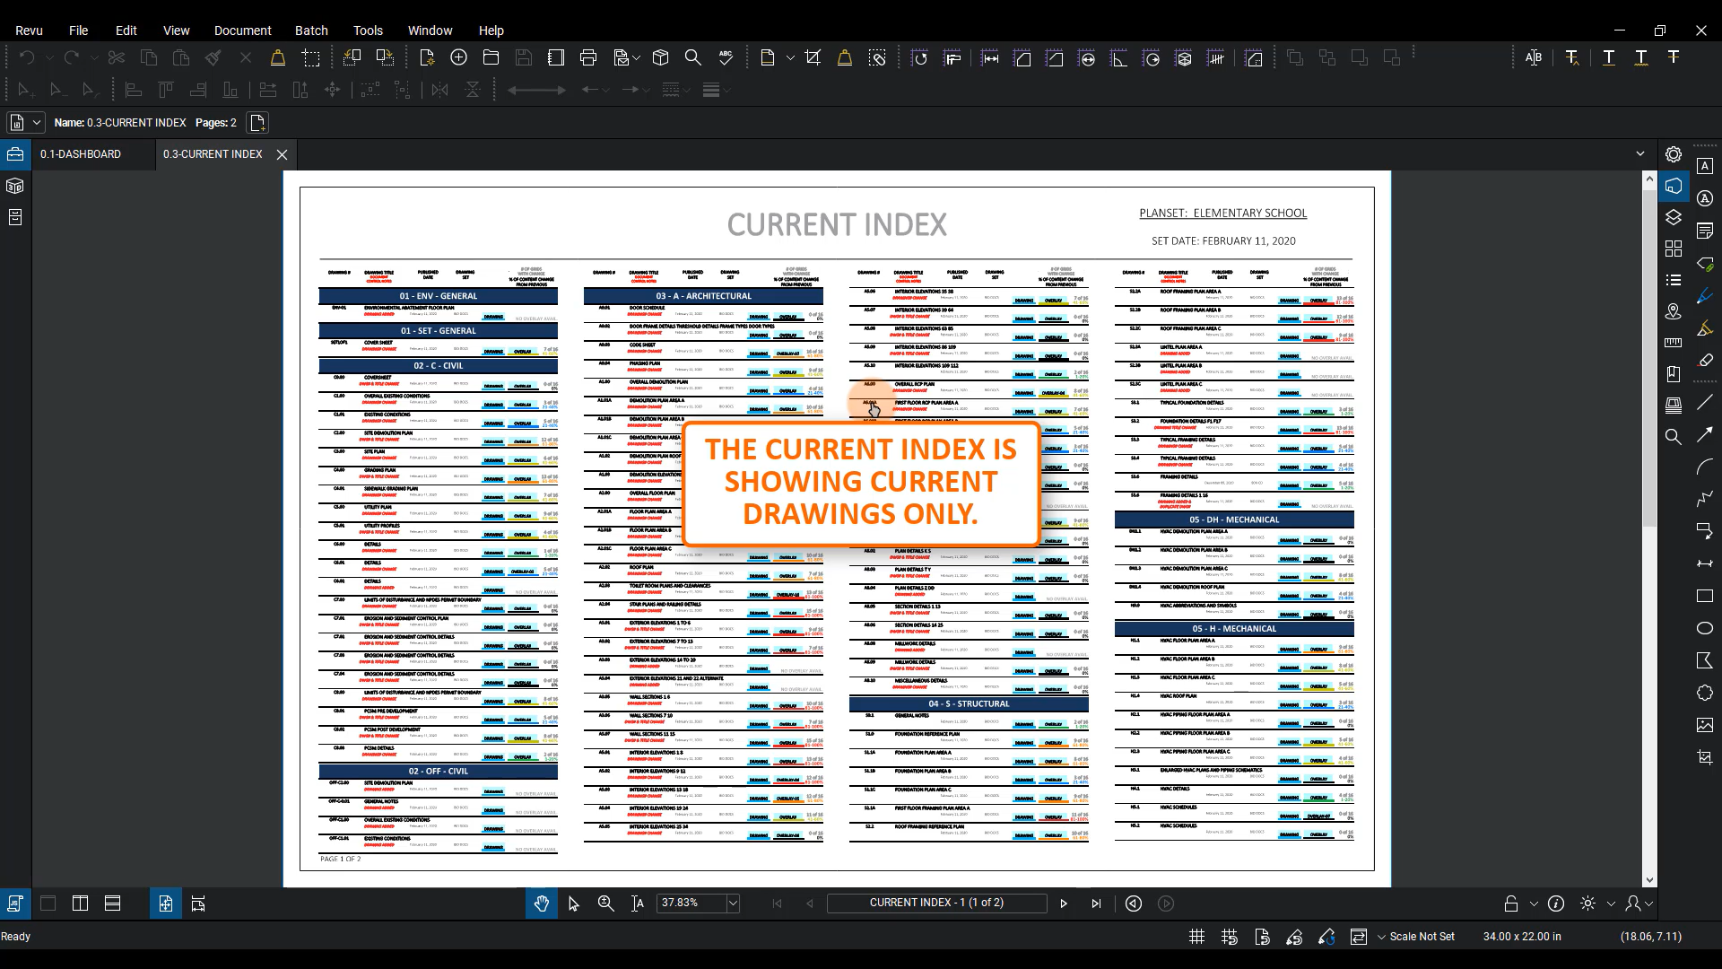Open the Batch menu
Image resolution: width=1722 pixels, height=969 pixels.
click(x=311, y=30)
